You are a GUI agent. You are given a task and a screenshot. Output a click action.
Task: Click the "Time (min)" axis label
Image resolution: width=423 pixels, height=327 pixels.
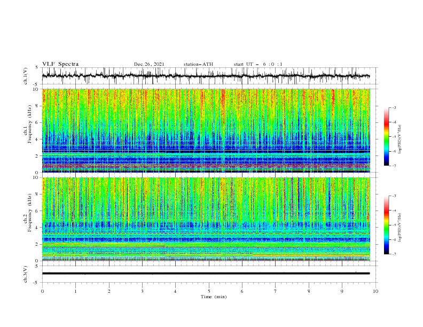214,297
